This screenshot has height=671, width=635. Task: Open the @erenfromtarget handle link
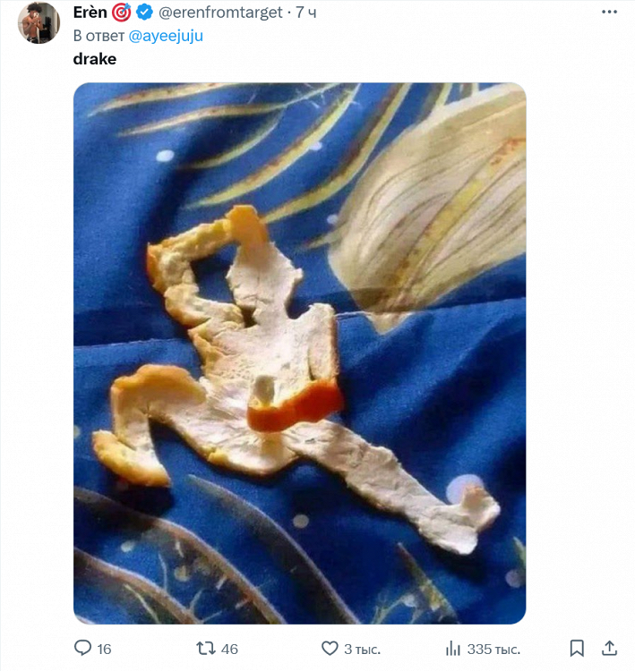coord(220,12)
